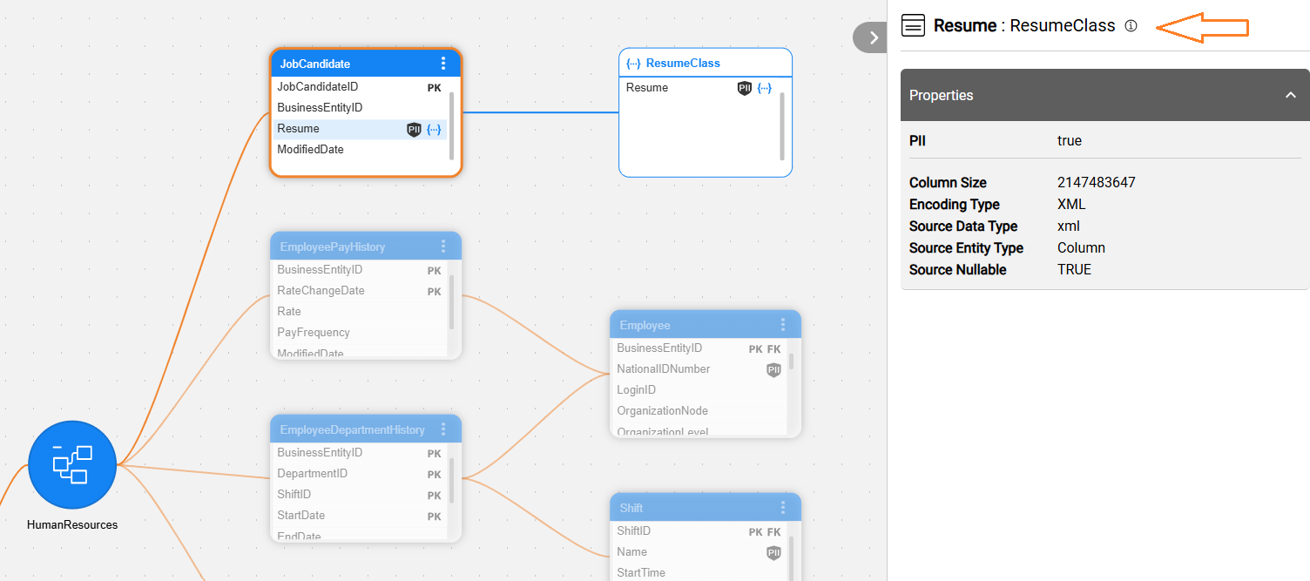This screenshot has height=581, width=1310.
Task: Click braces icon in ResumeClass header
Action: 634,64
